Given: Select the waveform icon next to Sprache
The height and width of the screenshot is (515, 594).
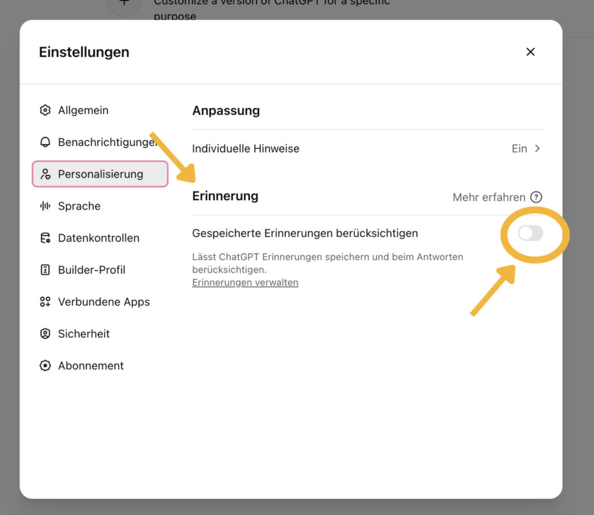Looking at the screenshot, I should pos(45,206).
